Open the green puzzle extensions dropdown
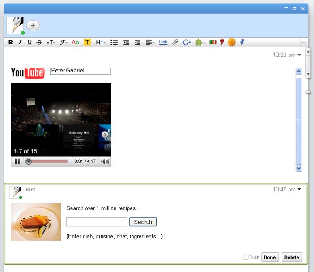 200,42
